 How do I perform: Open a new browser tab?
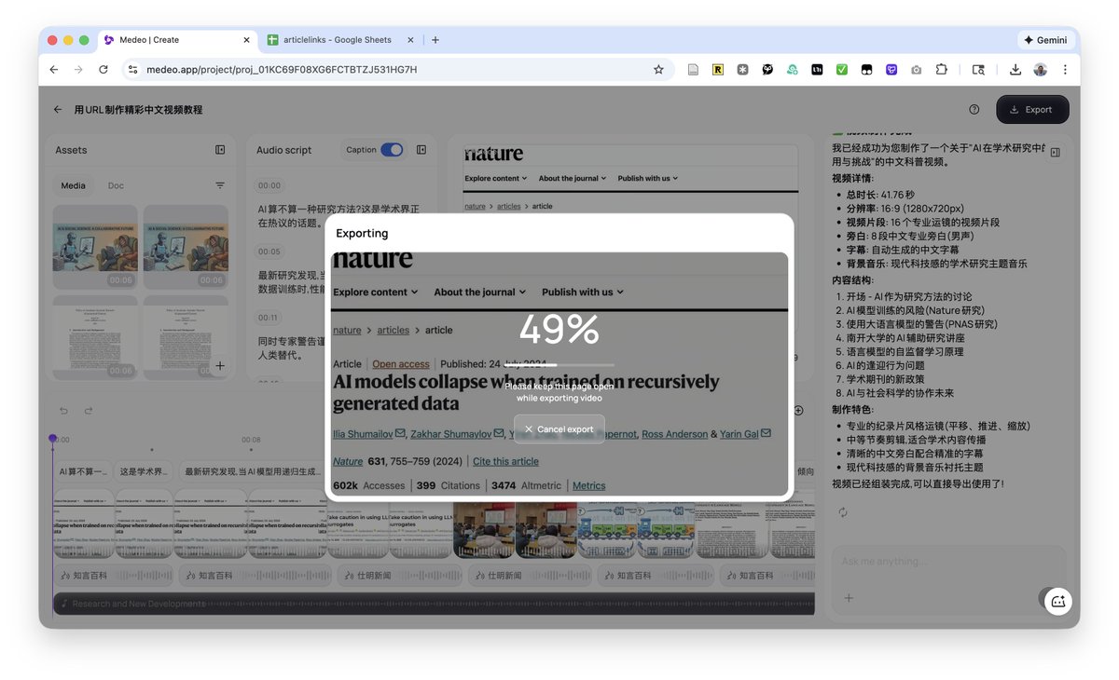tap(435, 40)
